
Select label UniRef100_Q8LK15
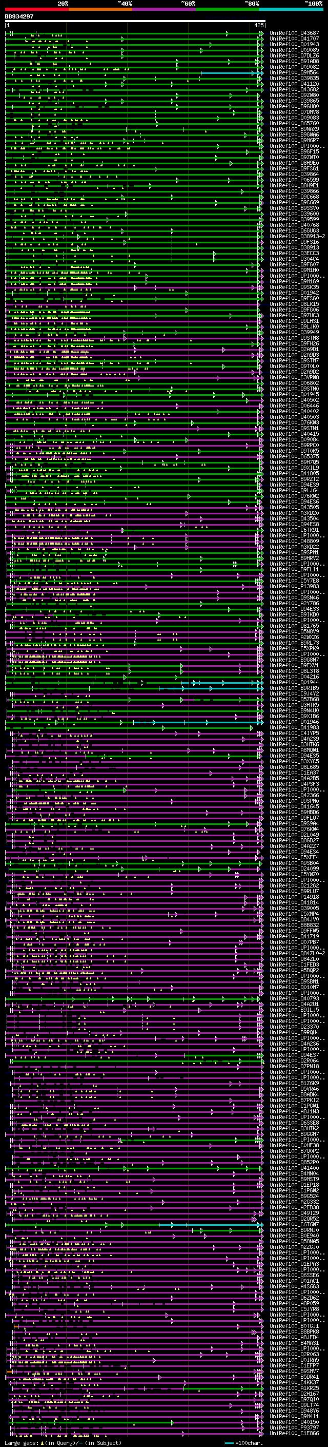(x=294, y=304)
